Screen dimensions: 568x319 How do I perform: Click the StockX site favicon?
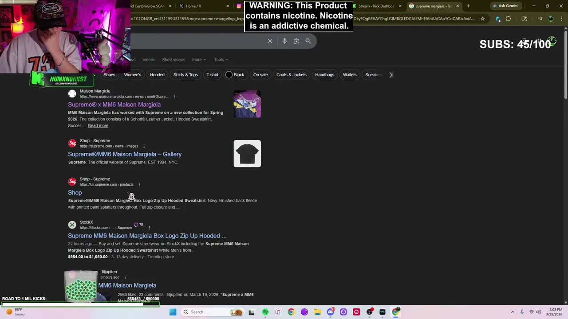(x=72, y=225)
